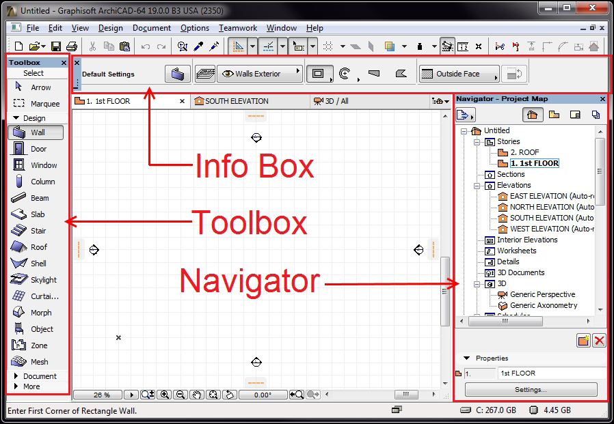Select the Marquee tool
The width and height of the screenshot is (614, 424).
click(x=38, y=102)
